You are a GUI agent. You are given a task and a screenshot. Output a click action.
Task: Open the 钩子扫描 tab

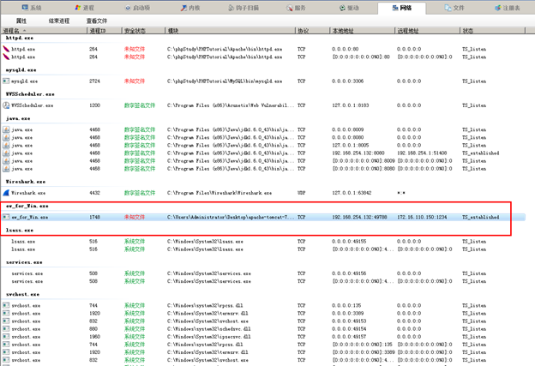point(243,8)
